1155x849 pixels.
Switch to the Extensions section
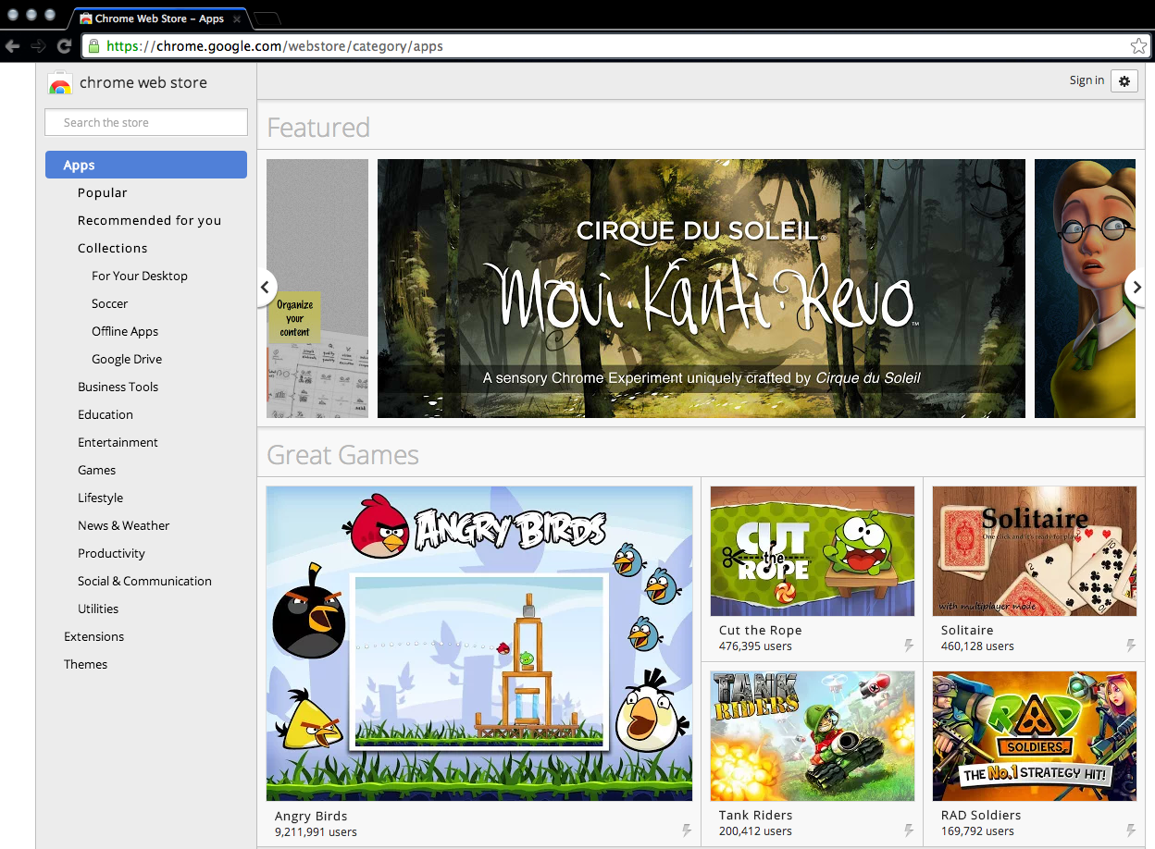click(x=93, y=636)
